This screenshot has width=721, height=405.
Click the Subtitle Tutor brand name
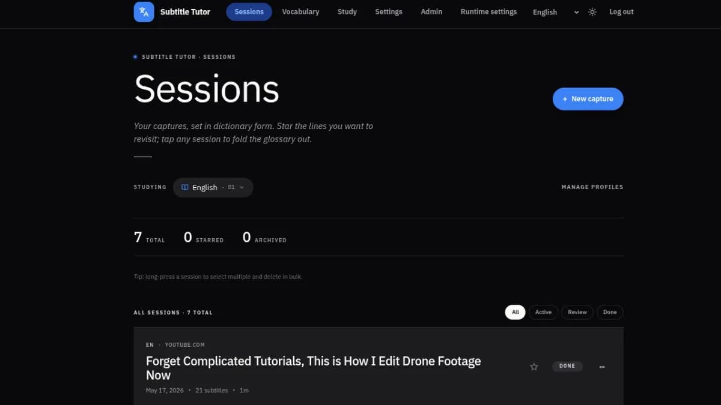(x=185, y=11)
